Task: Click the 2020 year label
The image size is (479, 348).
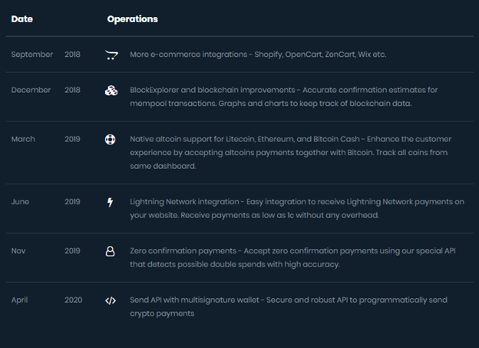Action: 72,300
